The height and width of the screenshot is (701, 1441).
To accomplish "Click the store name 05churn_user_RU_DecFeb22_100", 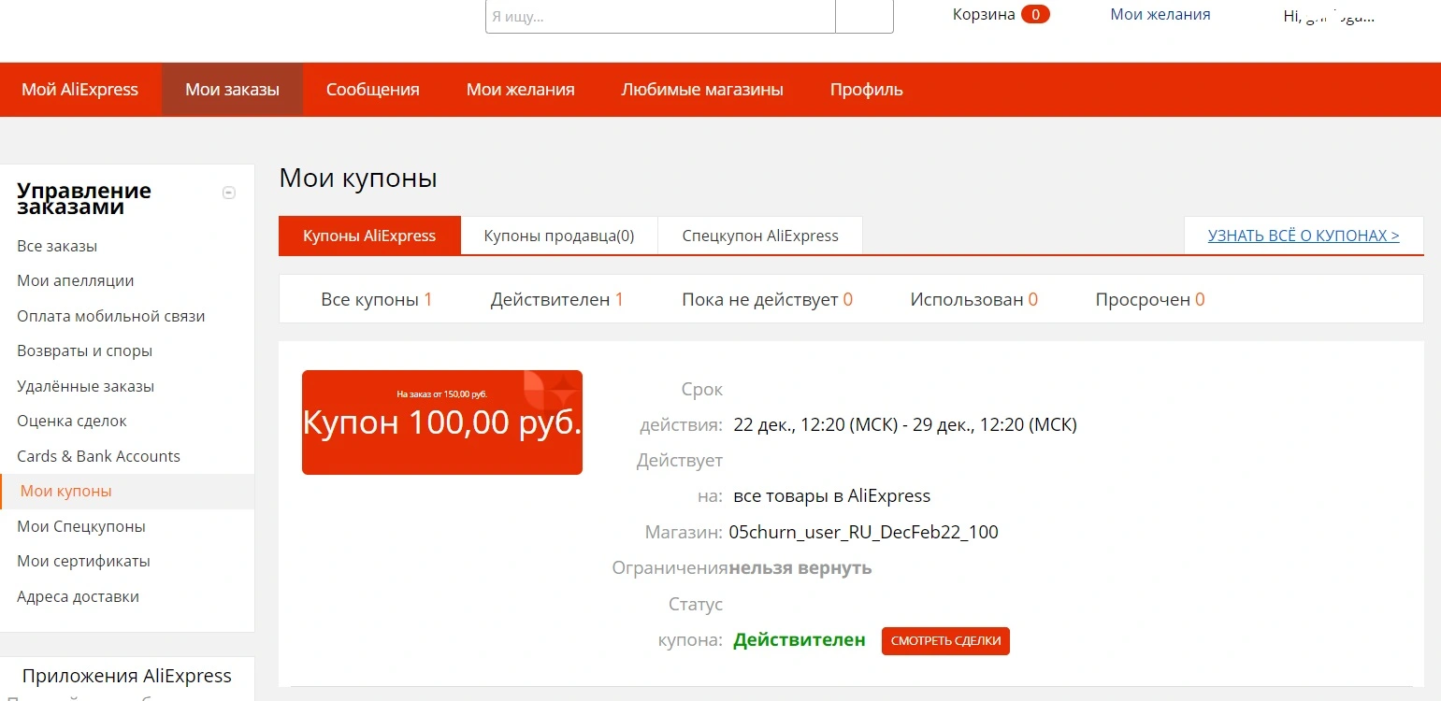I will point(863,533).
